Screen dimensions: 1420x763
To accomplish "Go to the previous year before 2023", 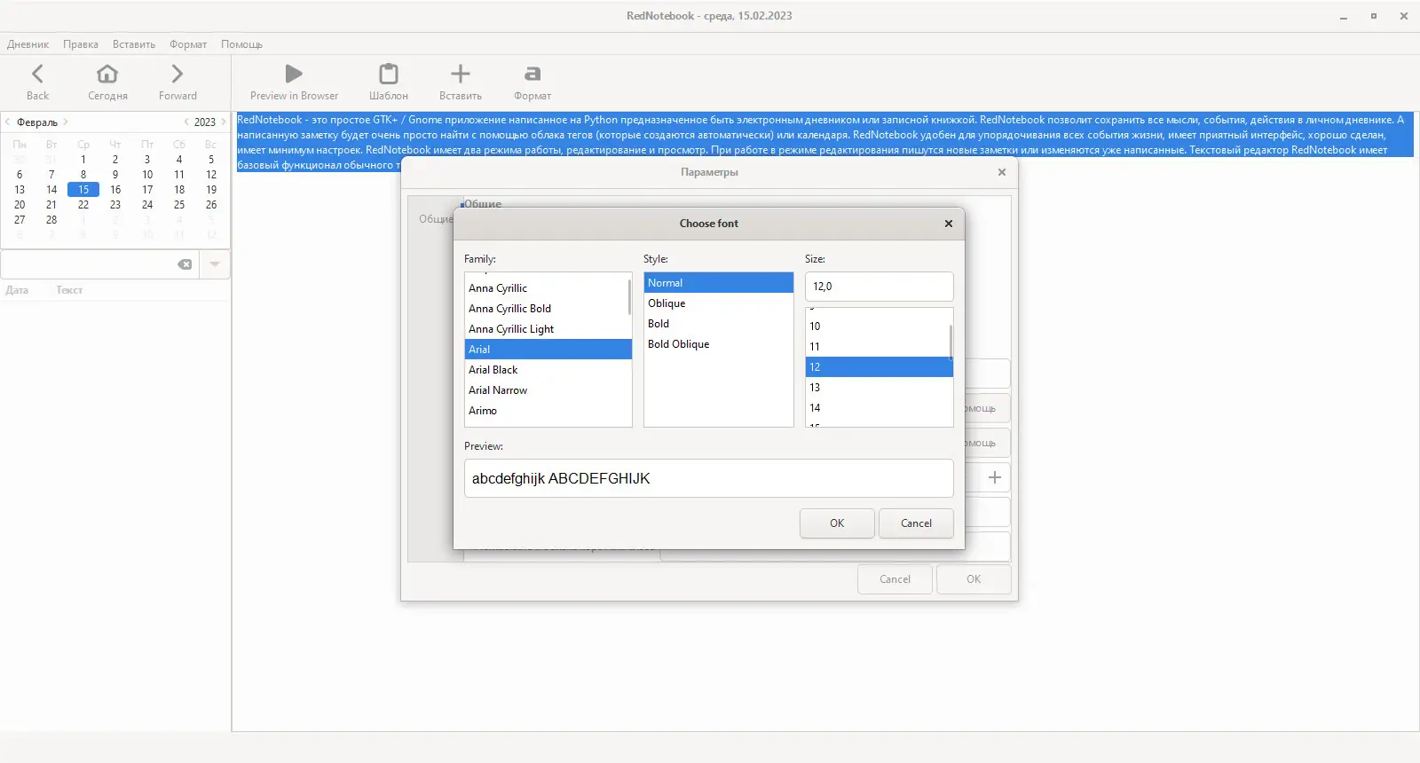I will 186,122.
